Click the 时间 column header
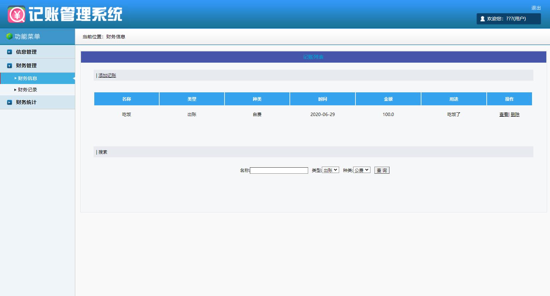This screenshot has height=296, width=550. tap(322, 99)
